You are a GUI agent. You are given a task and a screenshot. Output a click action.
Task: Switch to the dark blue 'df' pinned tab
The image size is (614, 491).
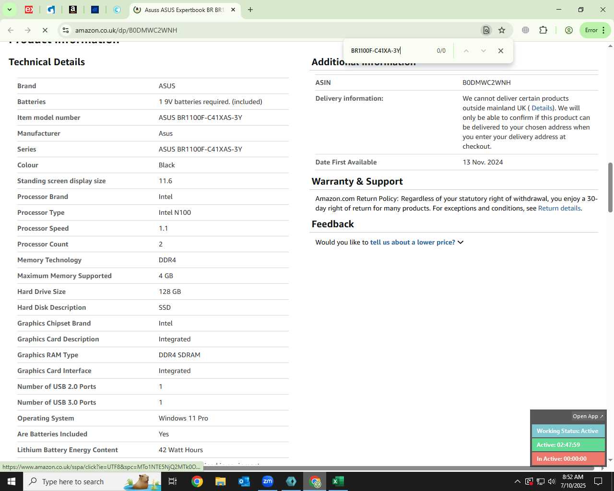95,10
